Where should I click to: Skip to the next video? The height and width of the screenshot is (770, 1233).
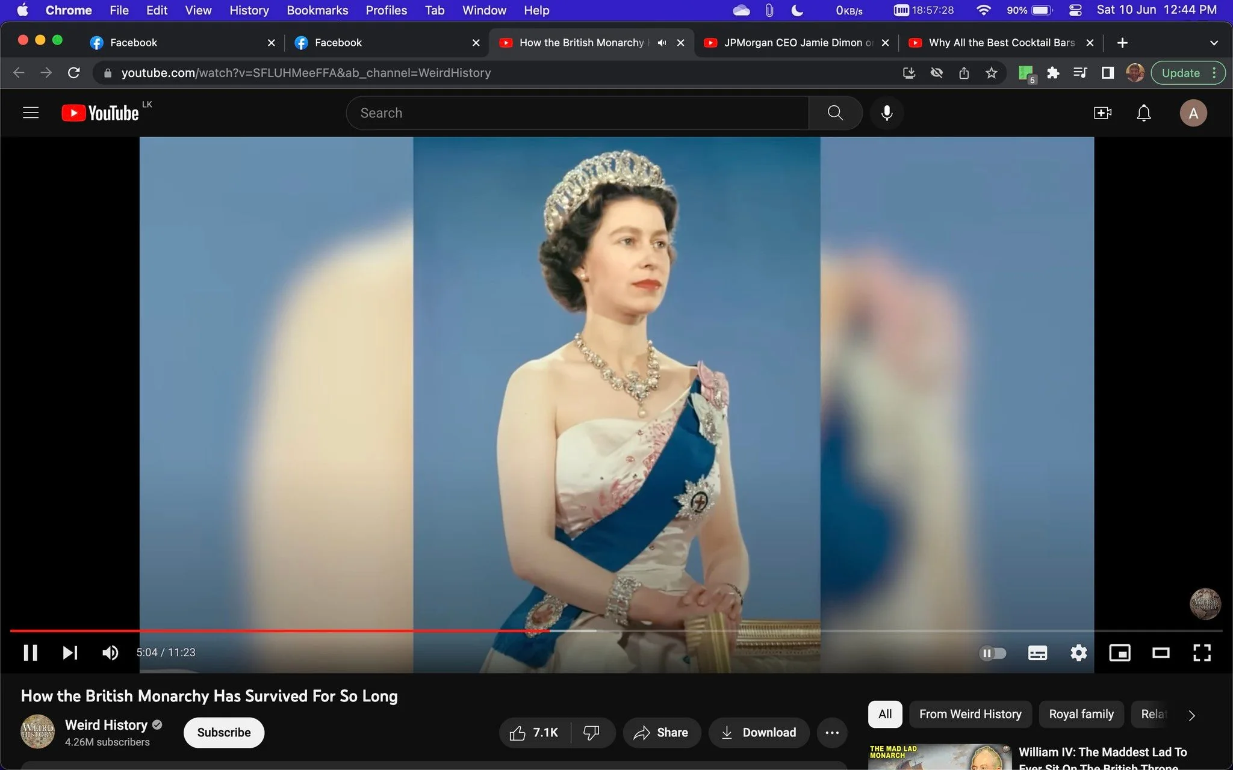70,653
